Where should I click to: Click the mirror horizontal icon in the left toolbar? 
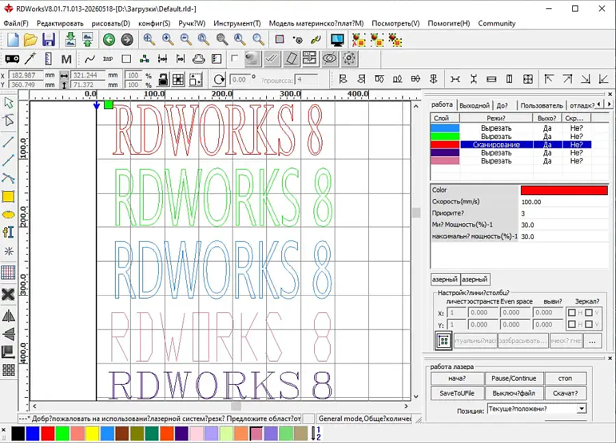point(8,316)
